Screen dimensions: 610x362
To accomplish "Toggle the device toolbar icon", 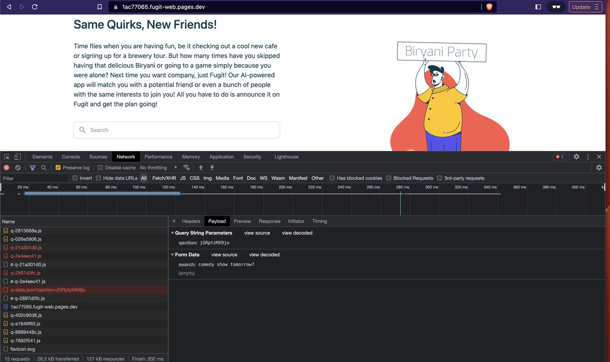I will tap(17, 157).
